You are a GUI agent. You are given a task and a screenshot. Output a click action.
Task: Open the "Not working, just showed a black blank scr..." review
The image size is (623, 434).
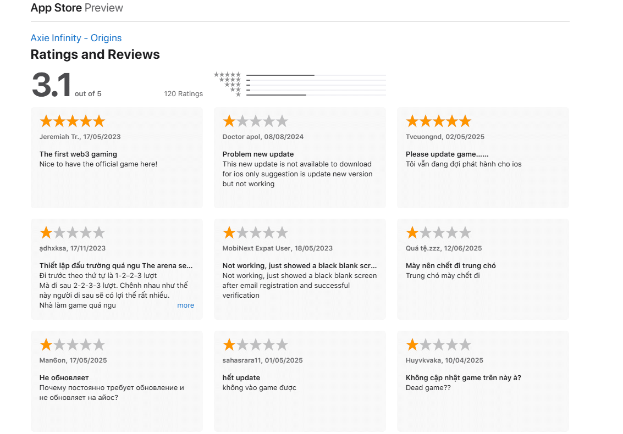click(299, 265)
